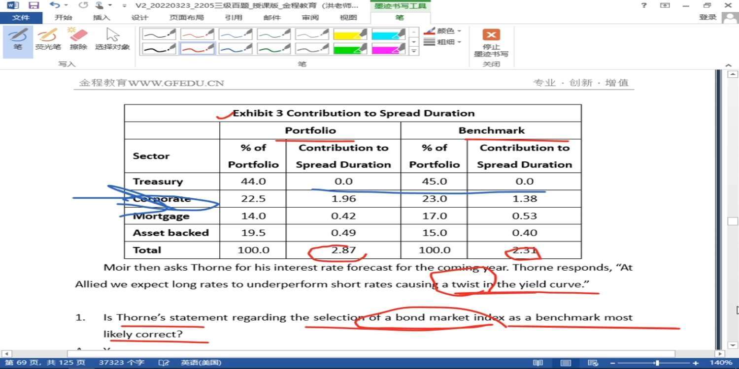This screenshot has width=739, height=369.
Task: Switch to read mode view in status bar
Action: (538, 363)
